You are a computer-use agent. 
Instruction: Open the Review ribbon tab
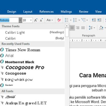[84, 12]
